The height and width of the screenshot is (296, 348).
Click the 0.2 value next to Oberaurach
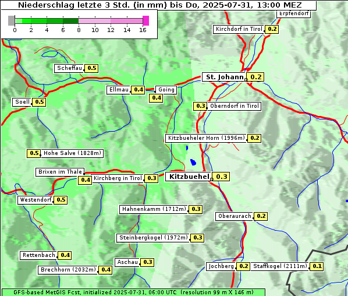pos(261,216)
